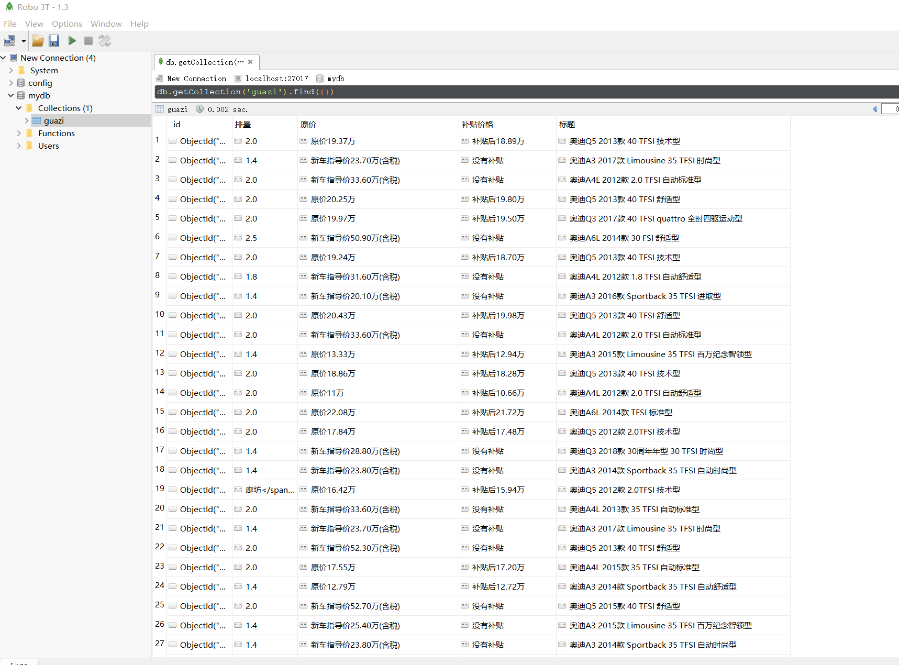Viewport: 899px width, 665px height.
Task: Click the query editor with db.getCollection('guazi').find({})
Action: (x=527, y=92)
